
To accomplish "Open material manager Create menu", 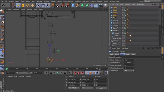I will 10,77.
